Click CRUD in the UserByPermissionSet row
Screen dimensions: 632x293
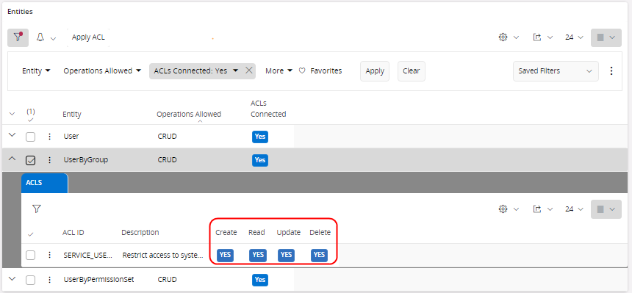[x=168, y=279]
